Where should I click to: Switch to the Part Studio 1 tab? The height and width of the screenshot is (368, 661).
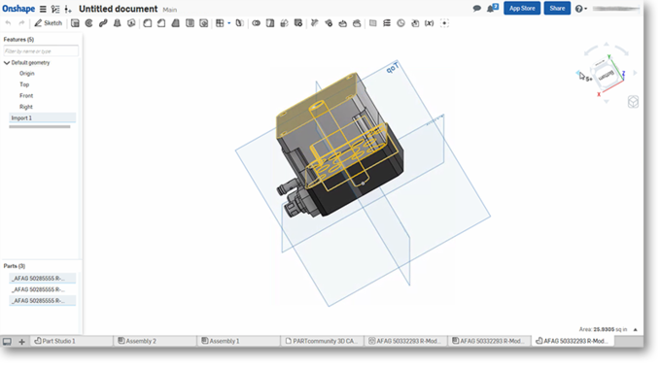pyautogui.click(x=72, y=341)
